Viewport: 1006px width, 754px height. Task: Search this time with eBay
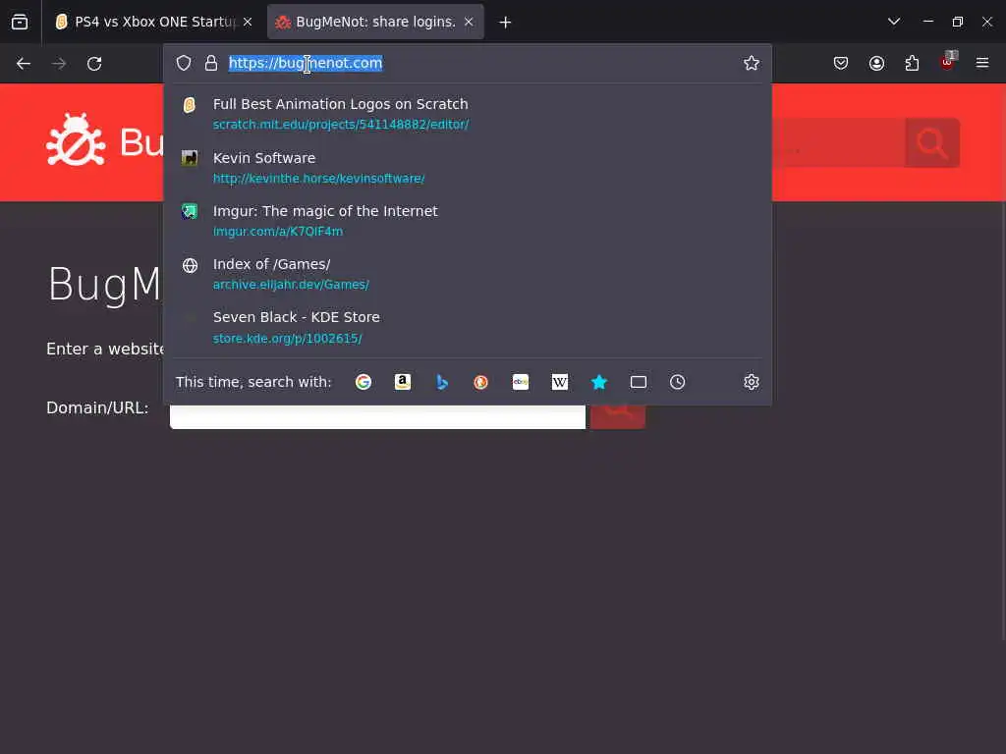tap(521, 382)
